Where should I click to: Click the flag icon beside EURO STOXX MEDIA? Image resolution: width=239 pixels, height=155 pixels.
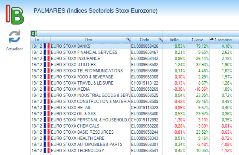coord(47,89)
